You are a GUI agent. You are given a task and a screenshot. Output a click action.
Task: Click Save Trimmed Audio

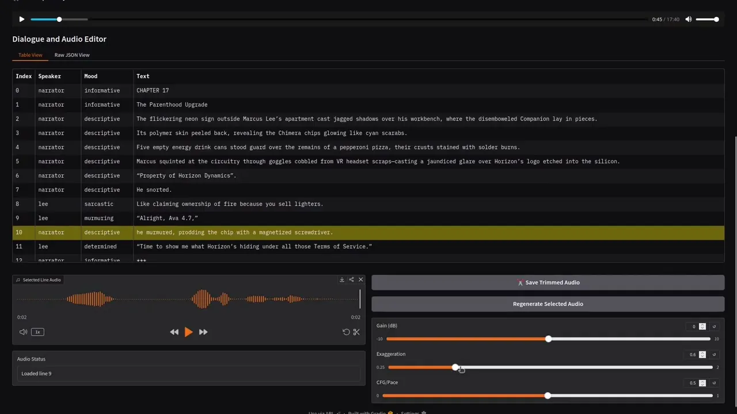548,282
